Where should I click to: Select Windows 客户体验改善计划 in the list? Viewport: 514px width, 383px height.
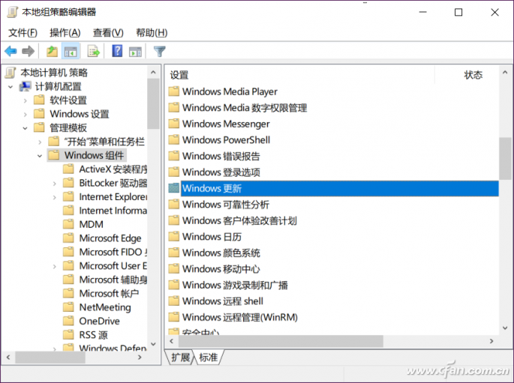[239, 220]
